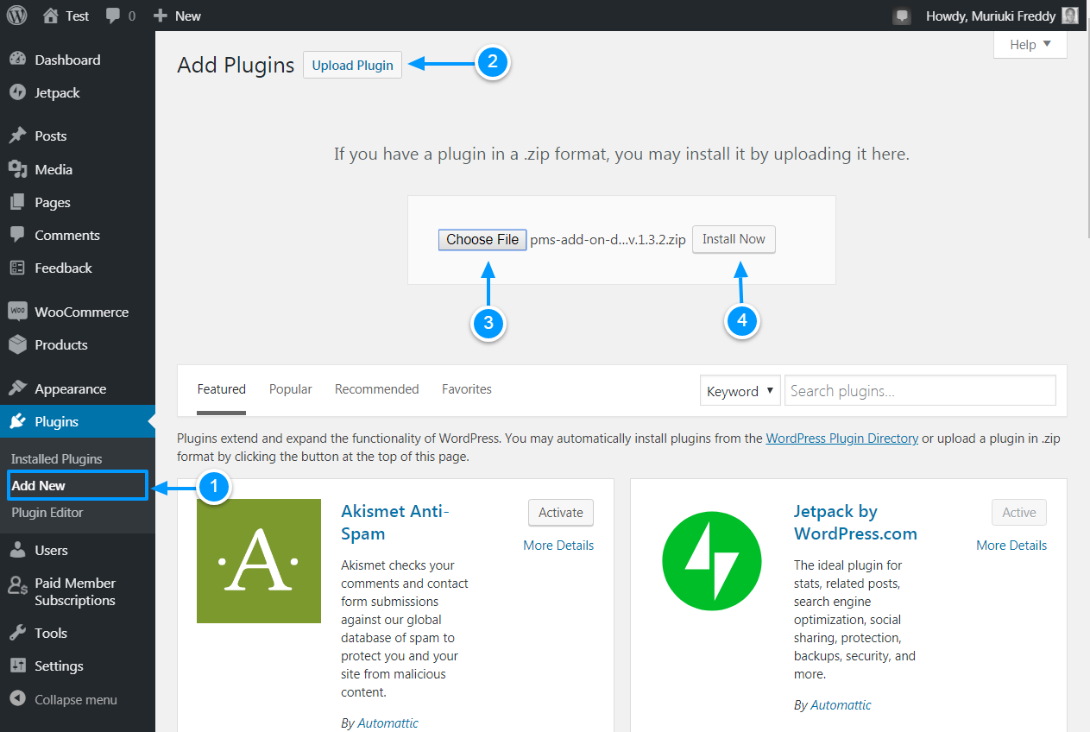Open the Automattic author link under Akismet
Viewport: 1090px width, 732px height.
[388, 723]
